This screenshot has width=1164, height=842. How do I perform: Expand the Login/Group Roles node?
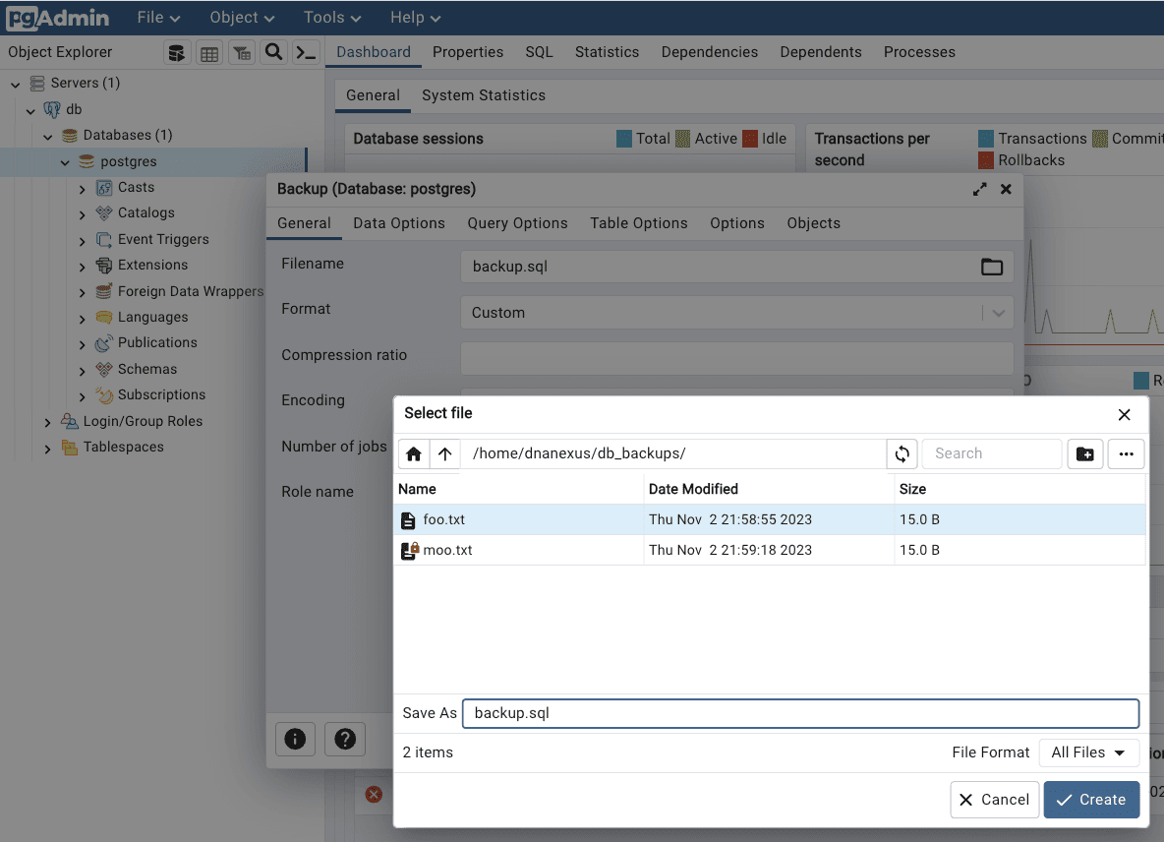click(x=47, y=422)
